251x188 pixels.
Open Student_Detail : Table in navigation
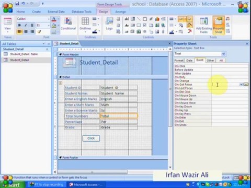(x=24, y=54)
